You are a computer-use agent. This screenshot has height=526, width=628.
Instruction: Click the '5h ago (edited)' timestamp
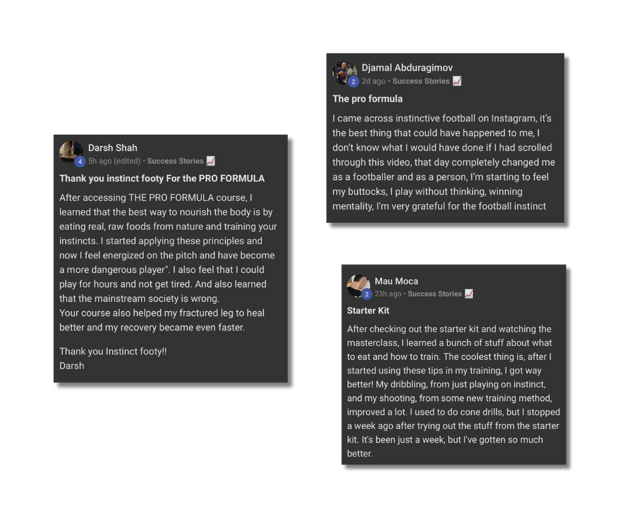pyautogui.click(x=114, y=161)
